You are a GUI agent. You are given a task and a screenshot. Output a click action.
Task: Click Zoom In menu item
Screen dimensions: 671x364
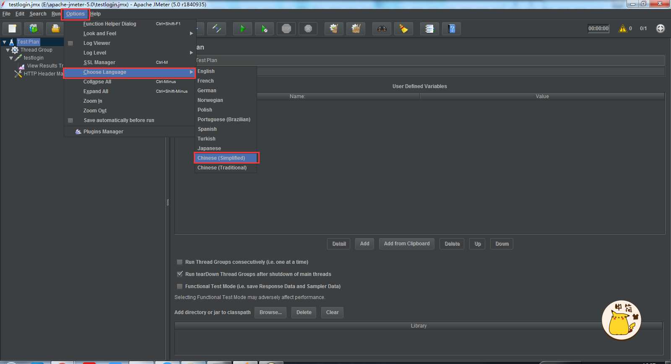coord(130,101)
